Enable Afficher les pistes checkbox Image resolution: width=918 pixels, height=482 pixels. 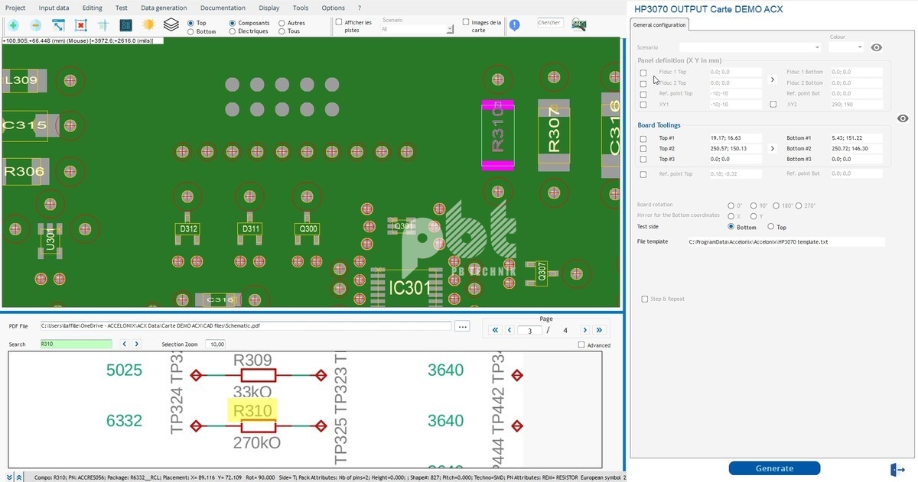339,22
